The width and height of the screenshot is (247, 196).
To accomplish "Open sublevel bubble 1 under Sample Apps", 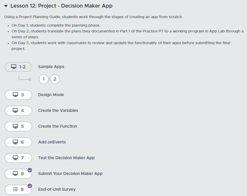I will [x=44, y=79].
